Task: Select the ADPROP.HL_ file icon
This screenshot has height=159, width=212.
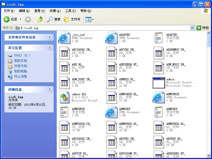Action: (x=159, y=142)
